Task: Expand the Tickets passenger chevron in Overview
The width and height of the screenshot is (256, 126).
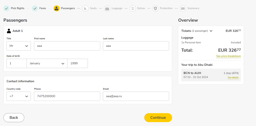Action: point(211,31)
